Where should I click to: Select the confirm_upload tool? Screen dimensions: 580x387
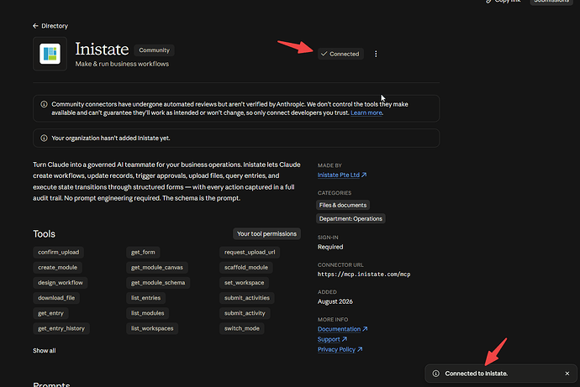point(59,252)
